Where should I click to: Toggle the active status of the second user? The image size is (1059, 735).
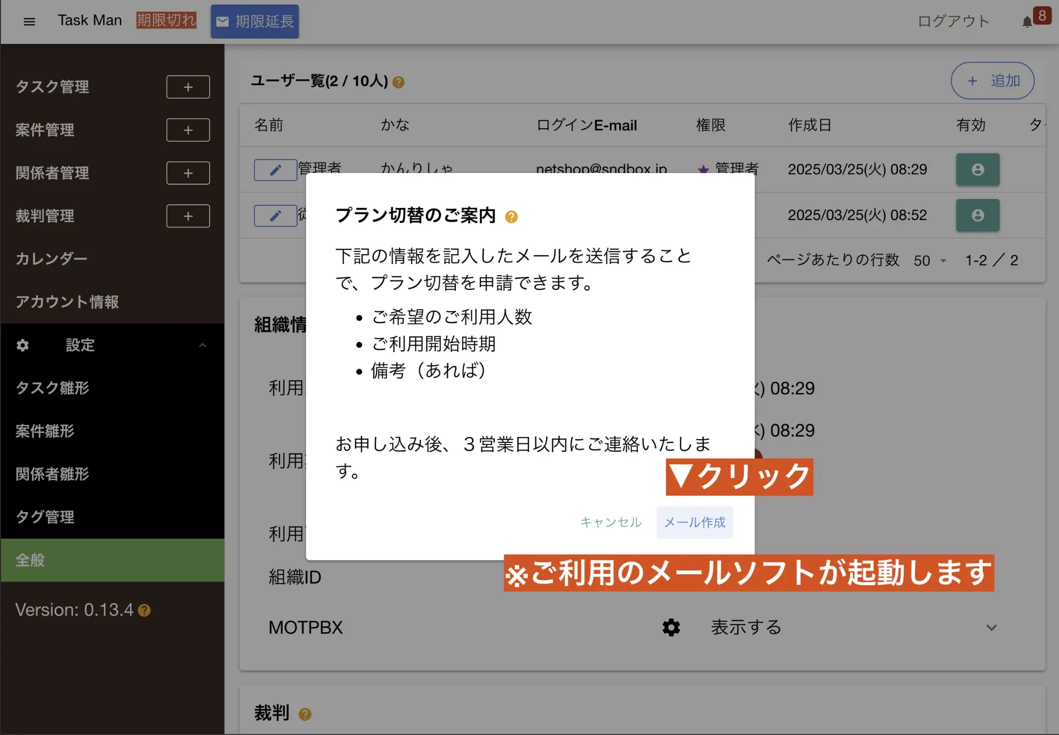[x=977, y=215]
